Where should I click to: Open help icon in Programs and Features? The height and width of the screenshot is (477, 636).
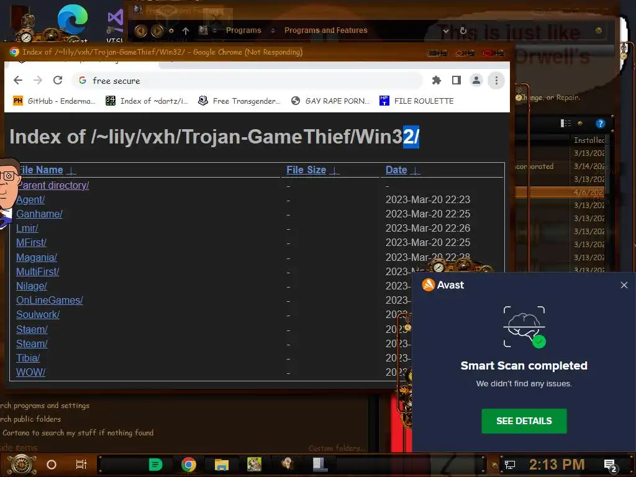point(601,124)
